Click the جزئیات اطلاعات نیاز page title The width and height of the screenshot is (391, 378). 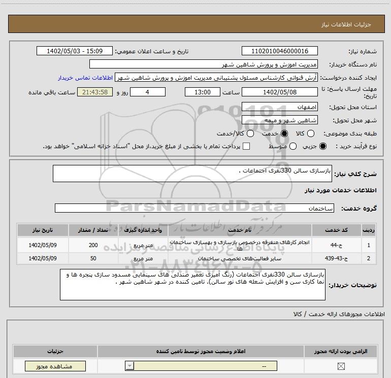point(346,24)
